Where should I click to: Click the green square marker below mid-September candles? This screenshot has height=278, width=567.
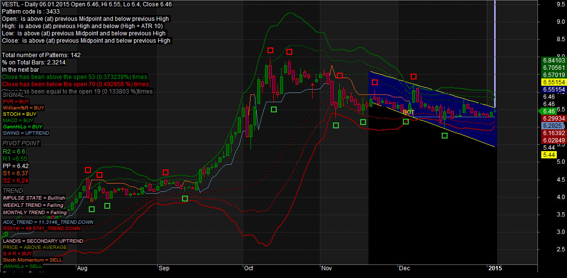(184, 199)
